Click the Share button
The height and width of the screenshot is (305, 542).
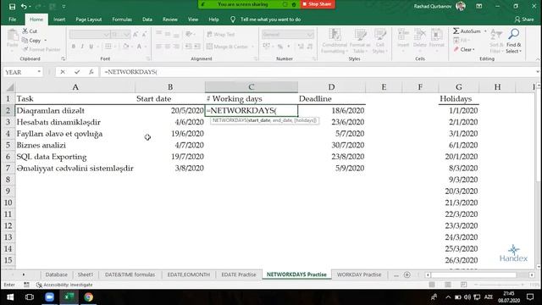pyautogui.click(x=524, y=19)
